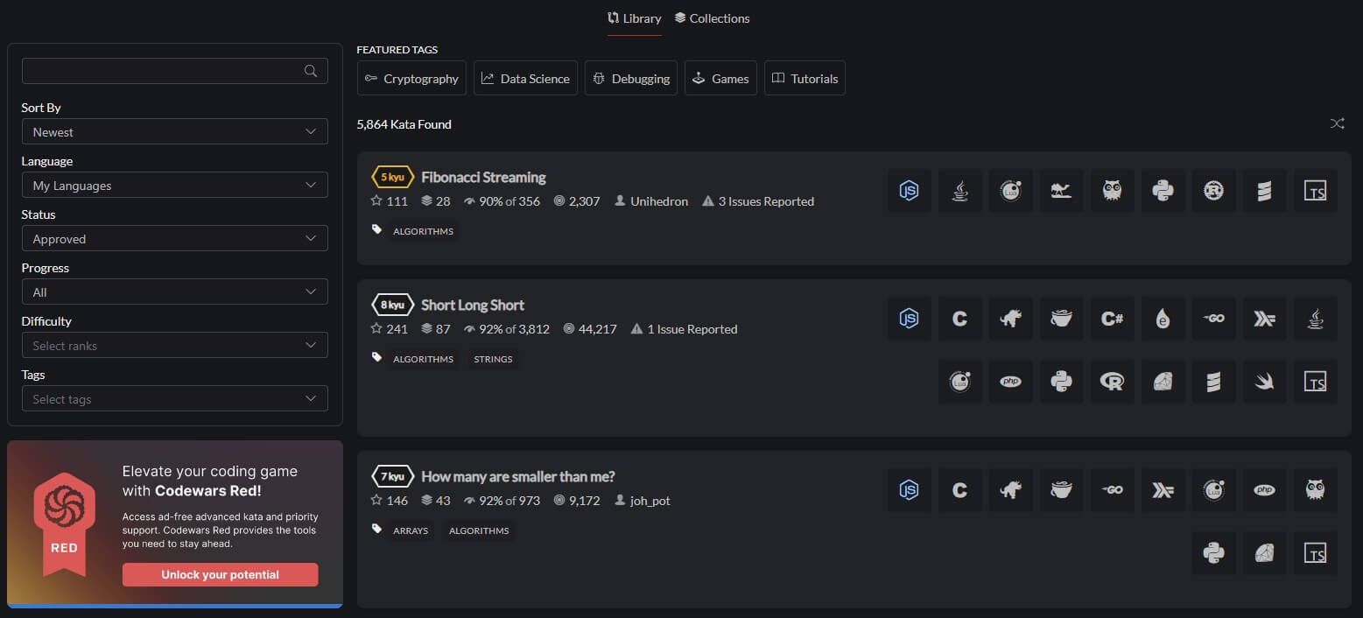Viewport: 1363px width, 618px height.
Task: Click the Unlock your potential button
Action: (x=220, y=574)
